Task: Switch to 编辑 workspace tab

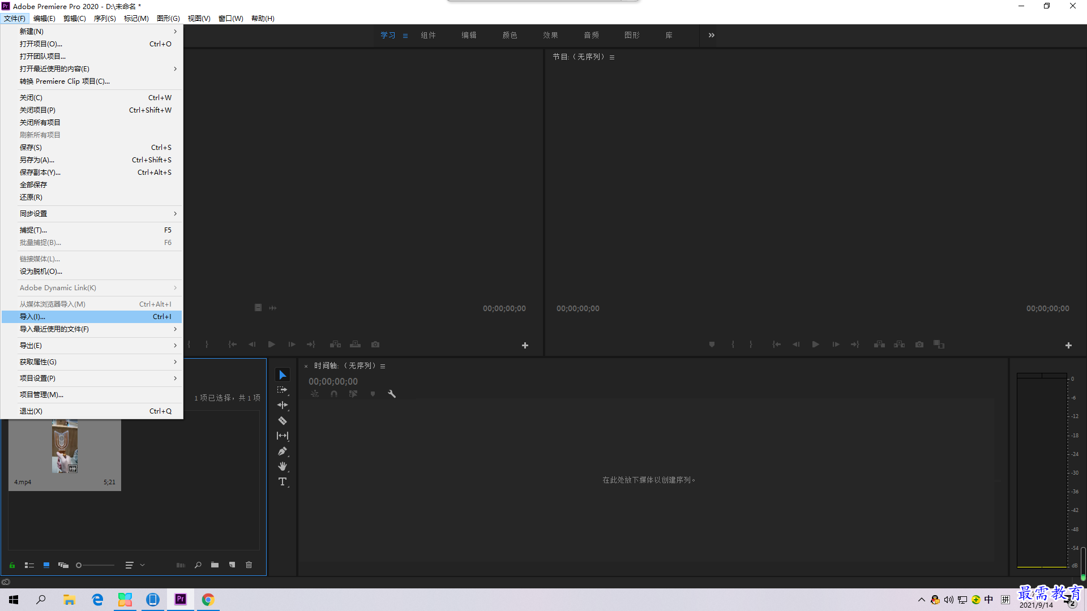Action: tap(469, 35)
